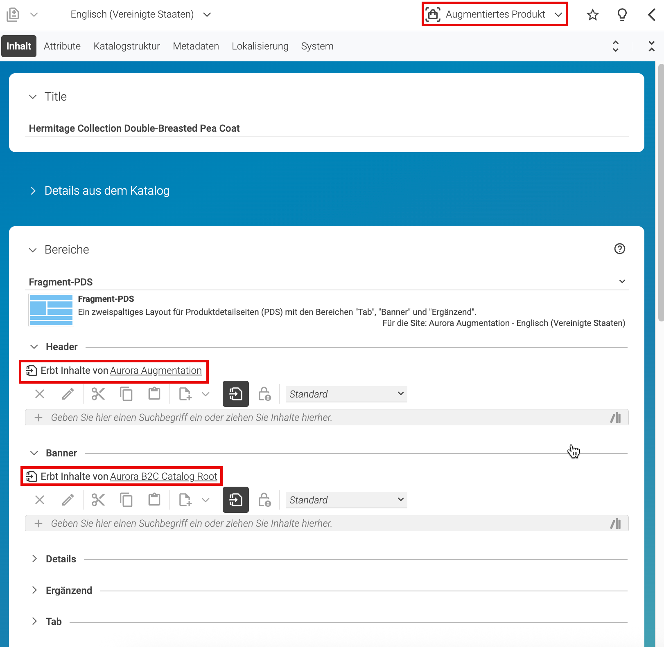Click the copy icon in Header toolbar

126,394
